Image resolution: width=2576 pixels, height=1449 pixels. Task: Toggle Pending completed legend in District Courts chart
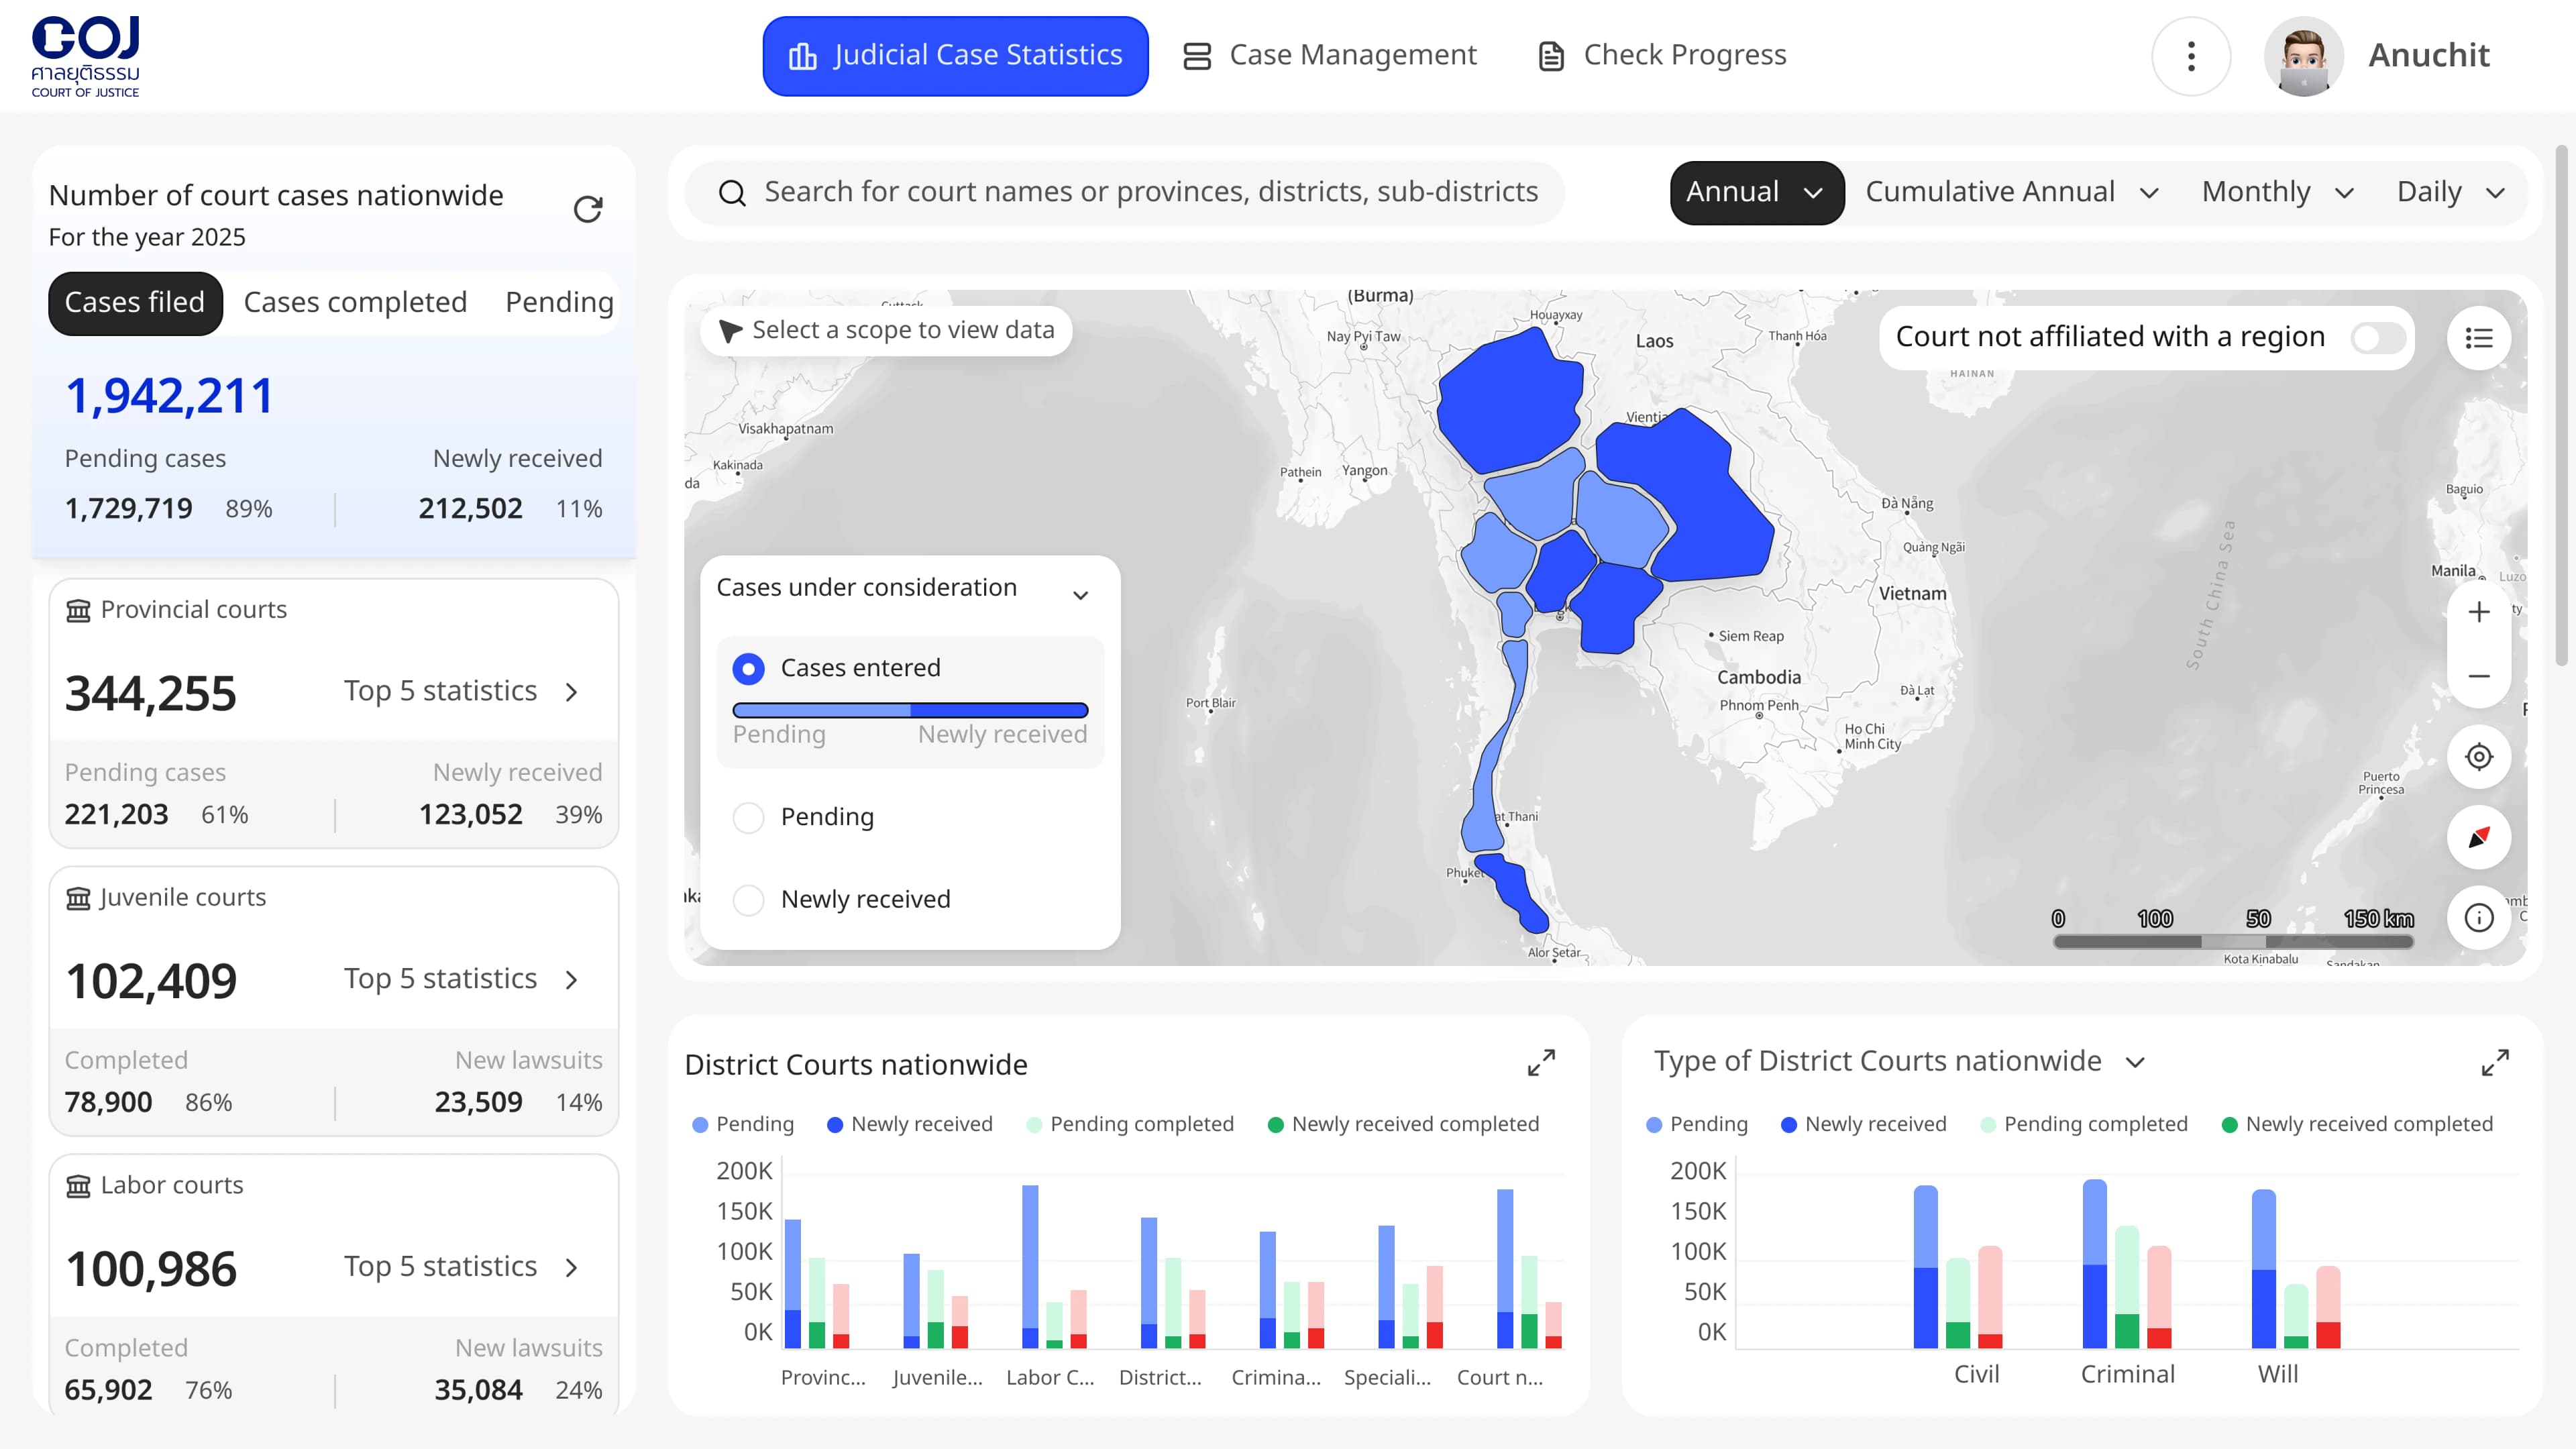(1130, 1124)
